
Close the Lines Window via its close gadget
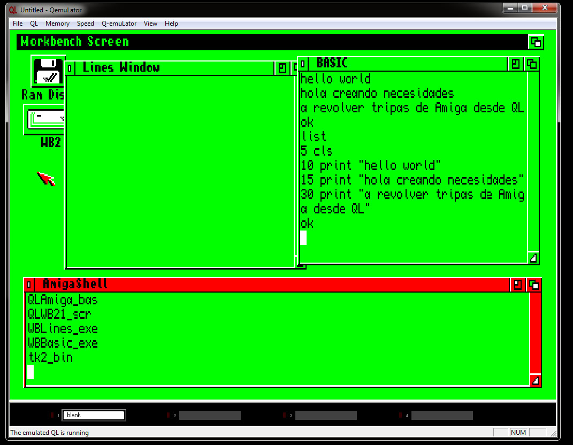[70, 68]
